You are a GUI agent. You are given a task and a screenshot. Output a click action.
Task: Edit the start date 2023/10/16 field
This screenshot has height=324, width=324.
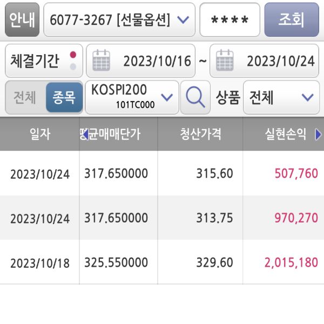(x=157, y=60)
